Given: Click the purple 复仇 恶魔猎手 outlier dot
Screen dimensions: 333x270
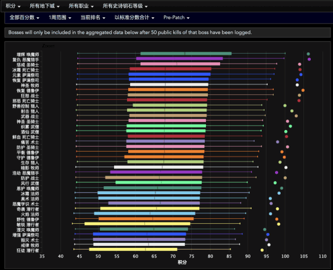Looking at the screenshot, I should pos(309,59).
